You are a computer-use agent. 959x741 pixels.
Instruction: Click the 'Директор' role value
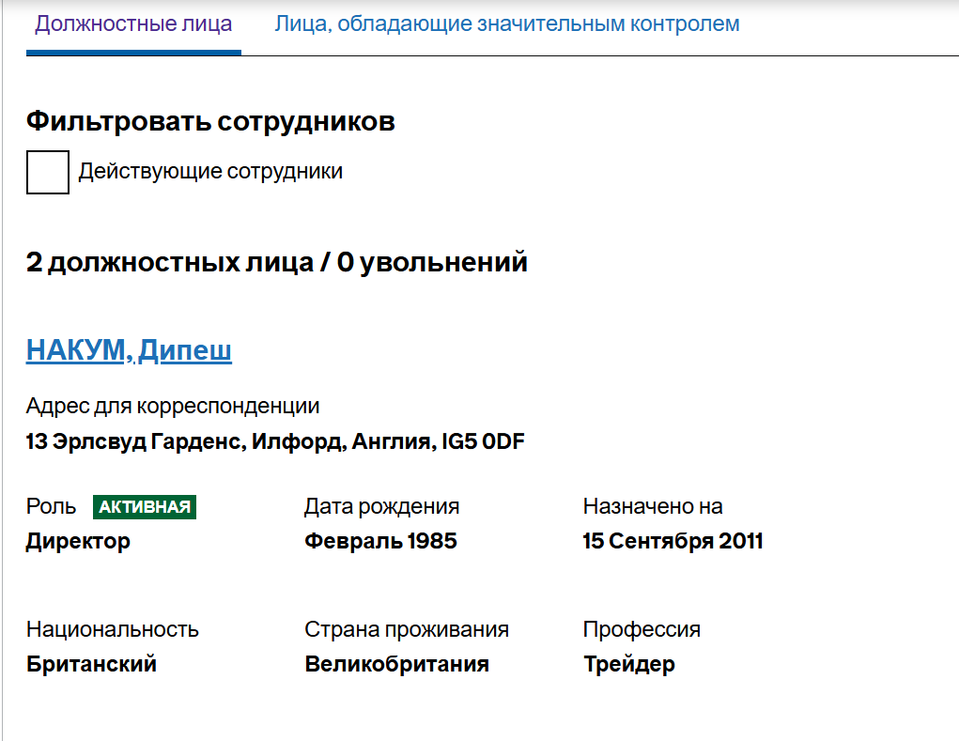click(78, 541)
